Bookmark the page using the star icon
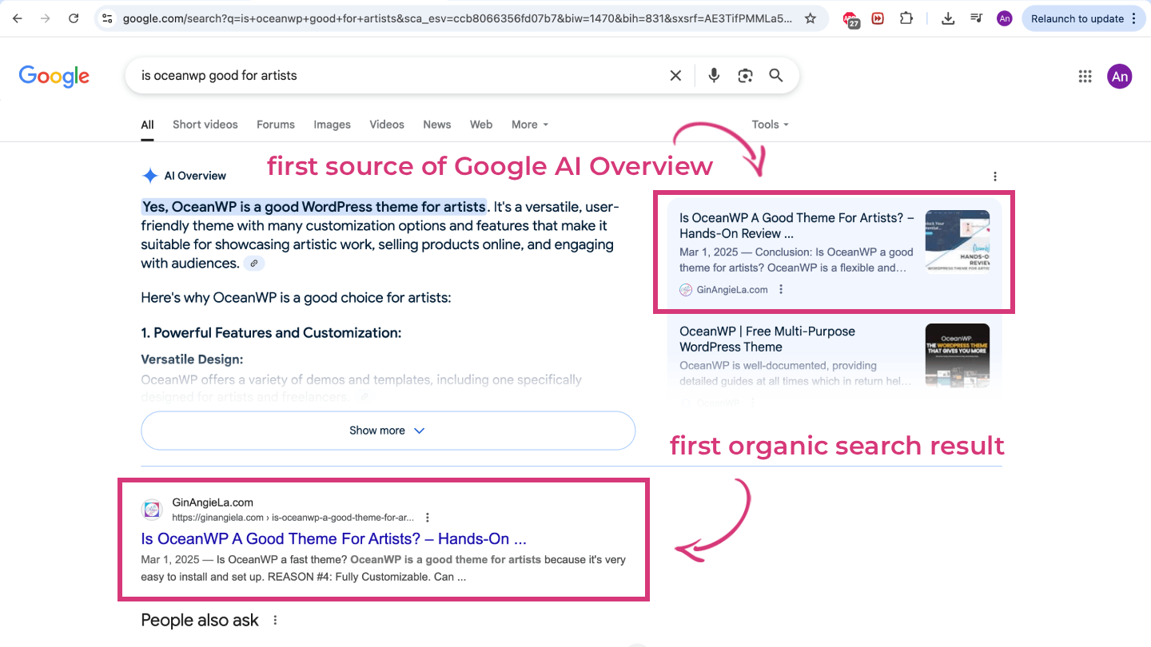 pos(810,18)
